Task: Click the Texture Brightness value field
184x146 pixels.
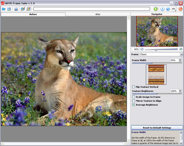Action: pos(174,91)
